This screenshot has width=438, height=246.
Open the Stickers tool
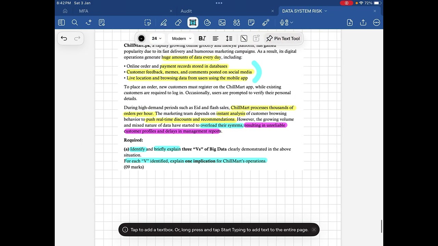click(207, 23)
